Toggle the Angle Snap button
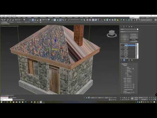 pyautogui.click(x=60, y=20)
